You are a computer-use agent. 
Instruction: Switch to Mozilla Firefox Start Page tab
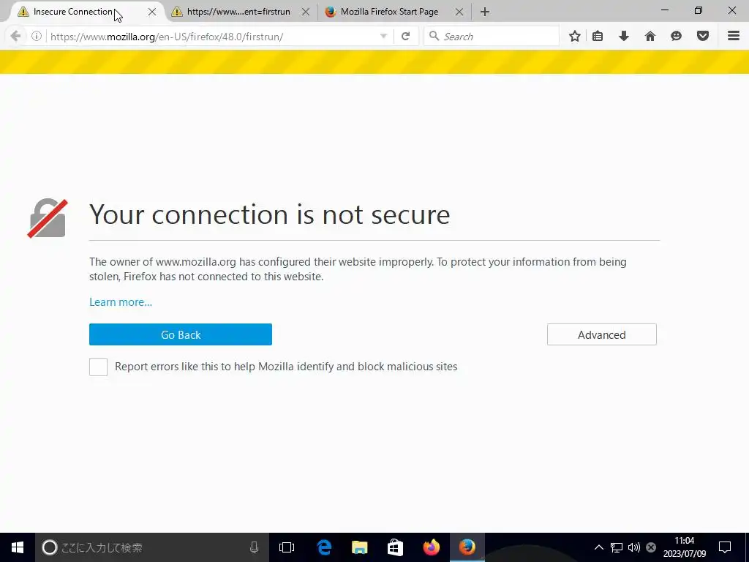(x=394, y=12)
